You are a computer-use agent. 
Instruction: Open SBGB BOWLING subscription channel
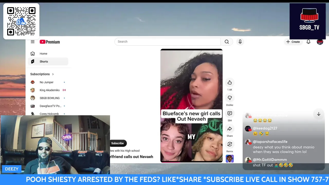48,98
